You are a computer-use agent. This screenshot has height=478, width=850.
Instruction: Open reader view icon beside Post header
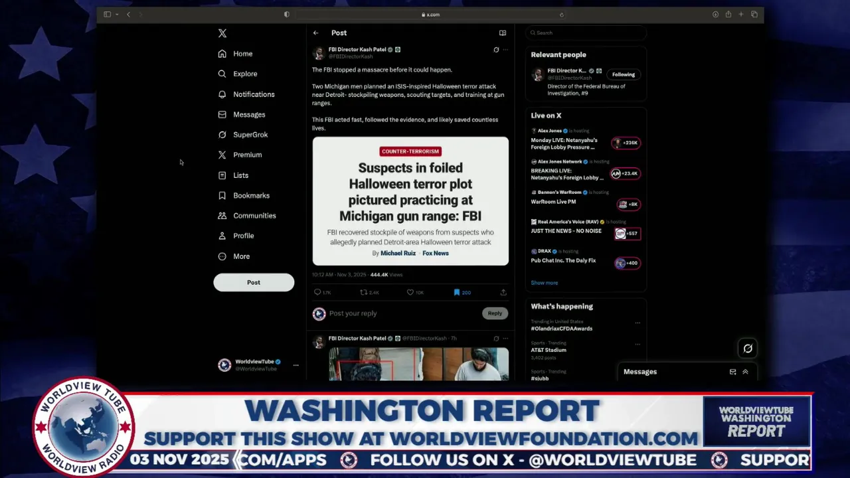pos(503,33)
